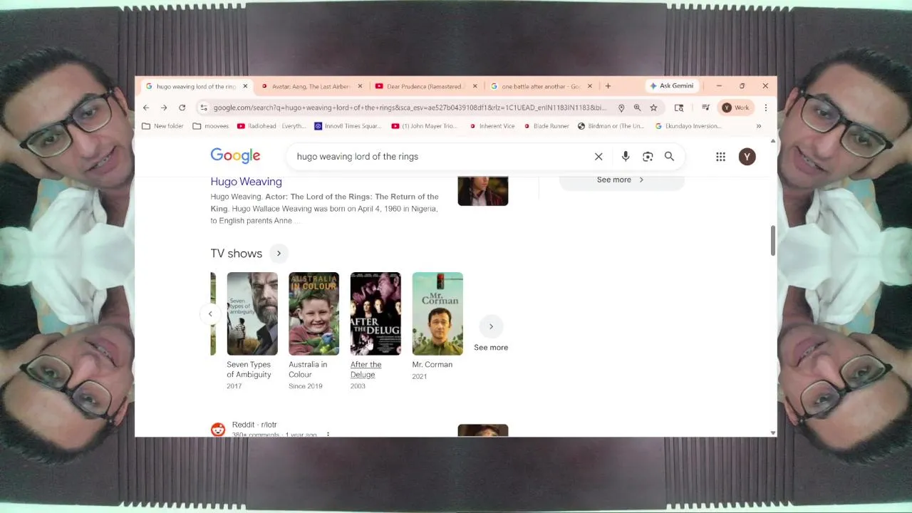
Task: Open the Australia in Colour poster
Action: (314, 313)
